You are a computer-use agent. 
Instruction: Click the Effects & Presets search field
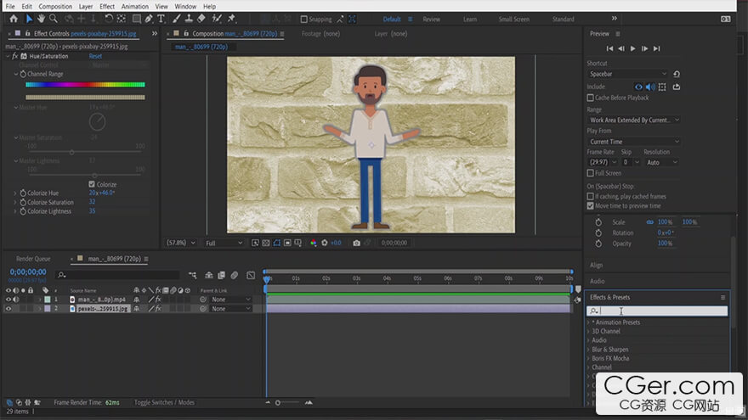tap(657, 311)
